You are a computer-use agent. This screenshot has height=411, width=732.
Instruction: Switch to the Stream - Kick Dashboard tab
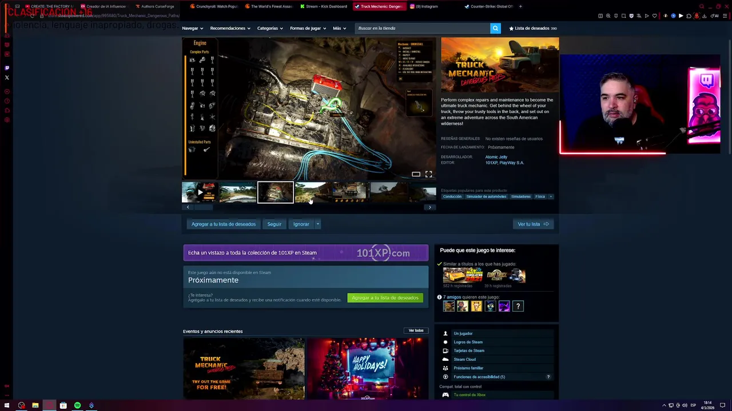click(x=323, y=6)
